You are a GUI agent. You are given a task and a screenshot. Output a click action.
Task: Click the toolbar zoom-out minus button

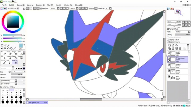pos(61,8)
